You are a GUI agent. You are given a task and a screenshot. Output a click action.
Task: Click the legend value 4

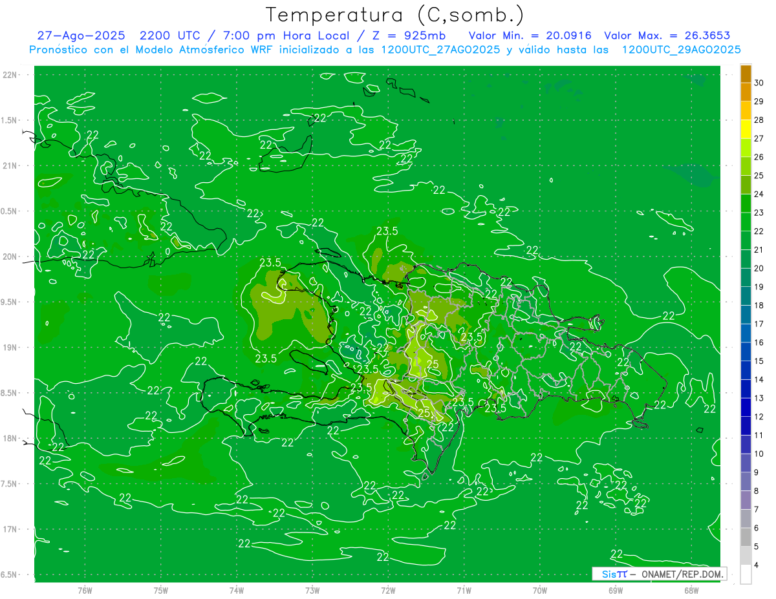point(757,565)
